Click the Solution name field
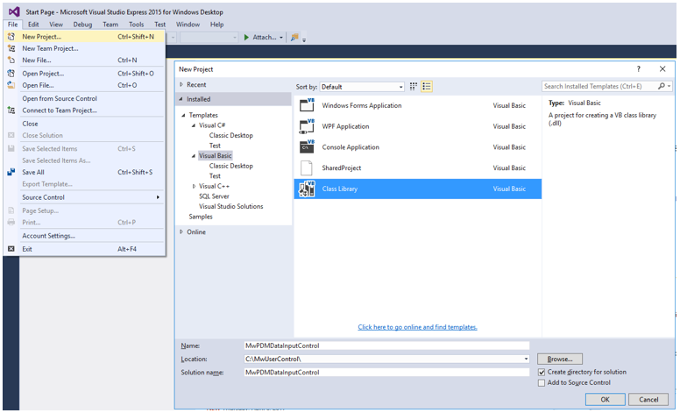 click(386, 372)
